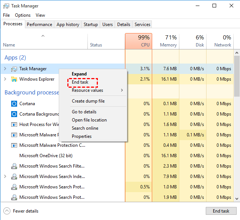Choose Search online in context menu
This screenshot has width=240, height=220.
(85, 128)
